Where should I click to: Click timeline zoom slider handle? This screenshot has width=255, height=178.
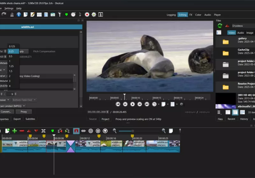click(133, 131)
